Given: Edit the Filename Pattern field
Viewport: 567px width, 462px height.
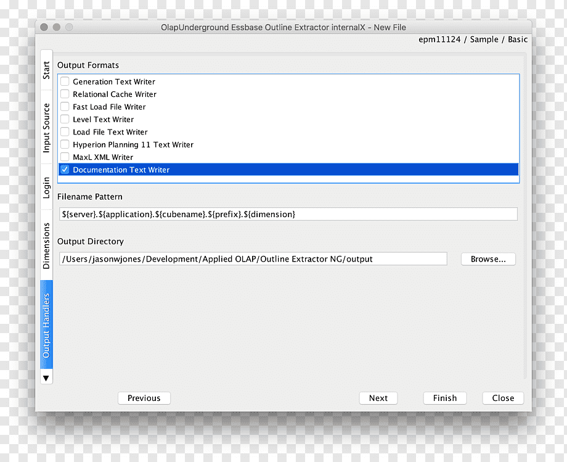Looking at the screenshot, I should coord(288,214).
